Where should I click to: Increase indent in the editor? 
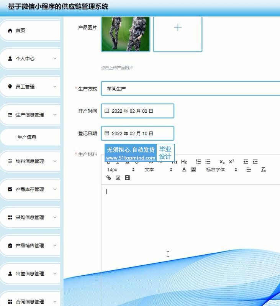[255, 161]
